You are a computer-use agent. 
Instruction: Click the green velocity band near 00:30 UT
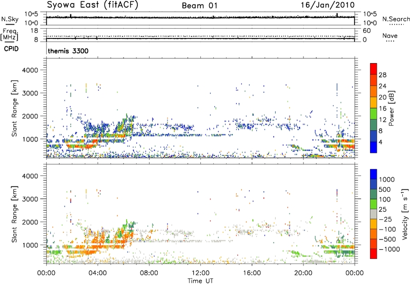click(54, 253)
